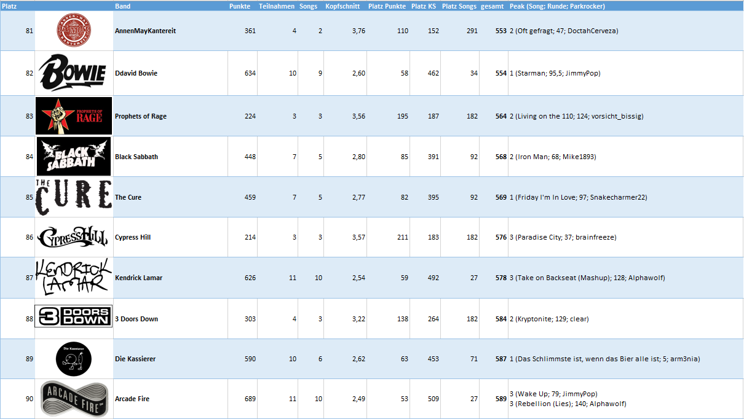Select the Kopfschnitt value 2,60
744x419 pixels.
[358, 73]
